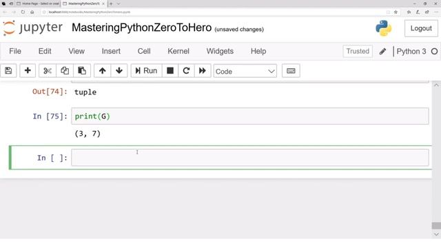Copy the selected cells
Image resolution: width=441 pixels, height=248 pixels.
pyautogui.click(x=65, y=70)
